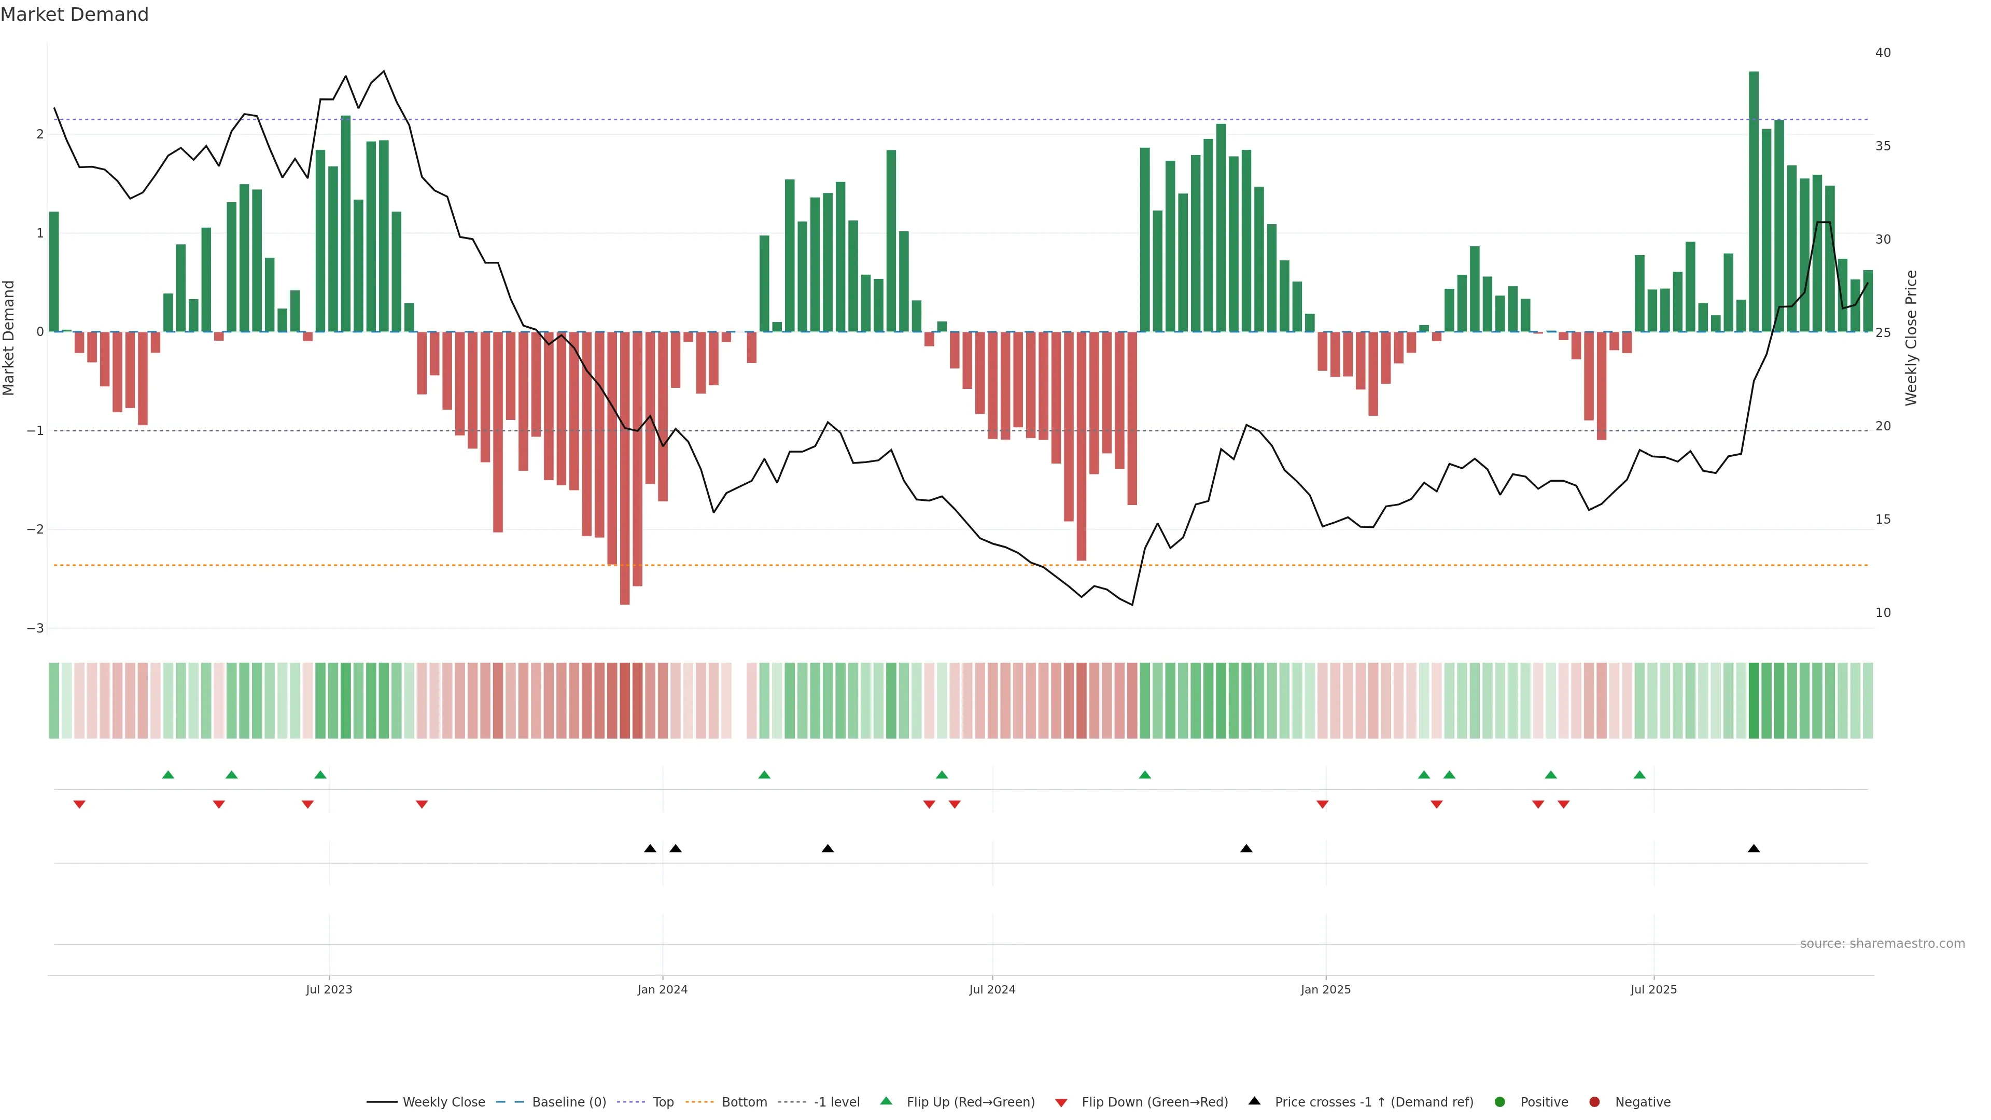Click the Jan 2025 x-axis label

[x=1326, y=989]
